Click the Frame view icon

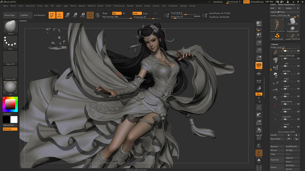259,107
